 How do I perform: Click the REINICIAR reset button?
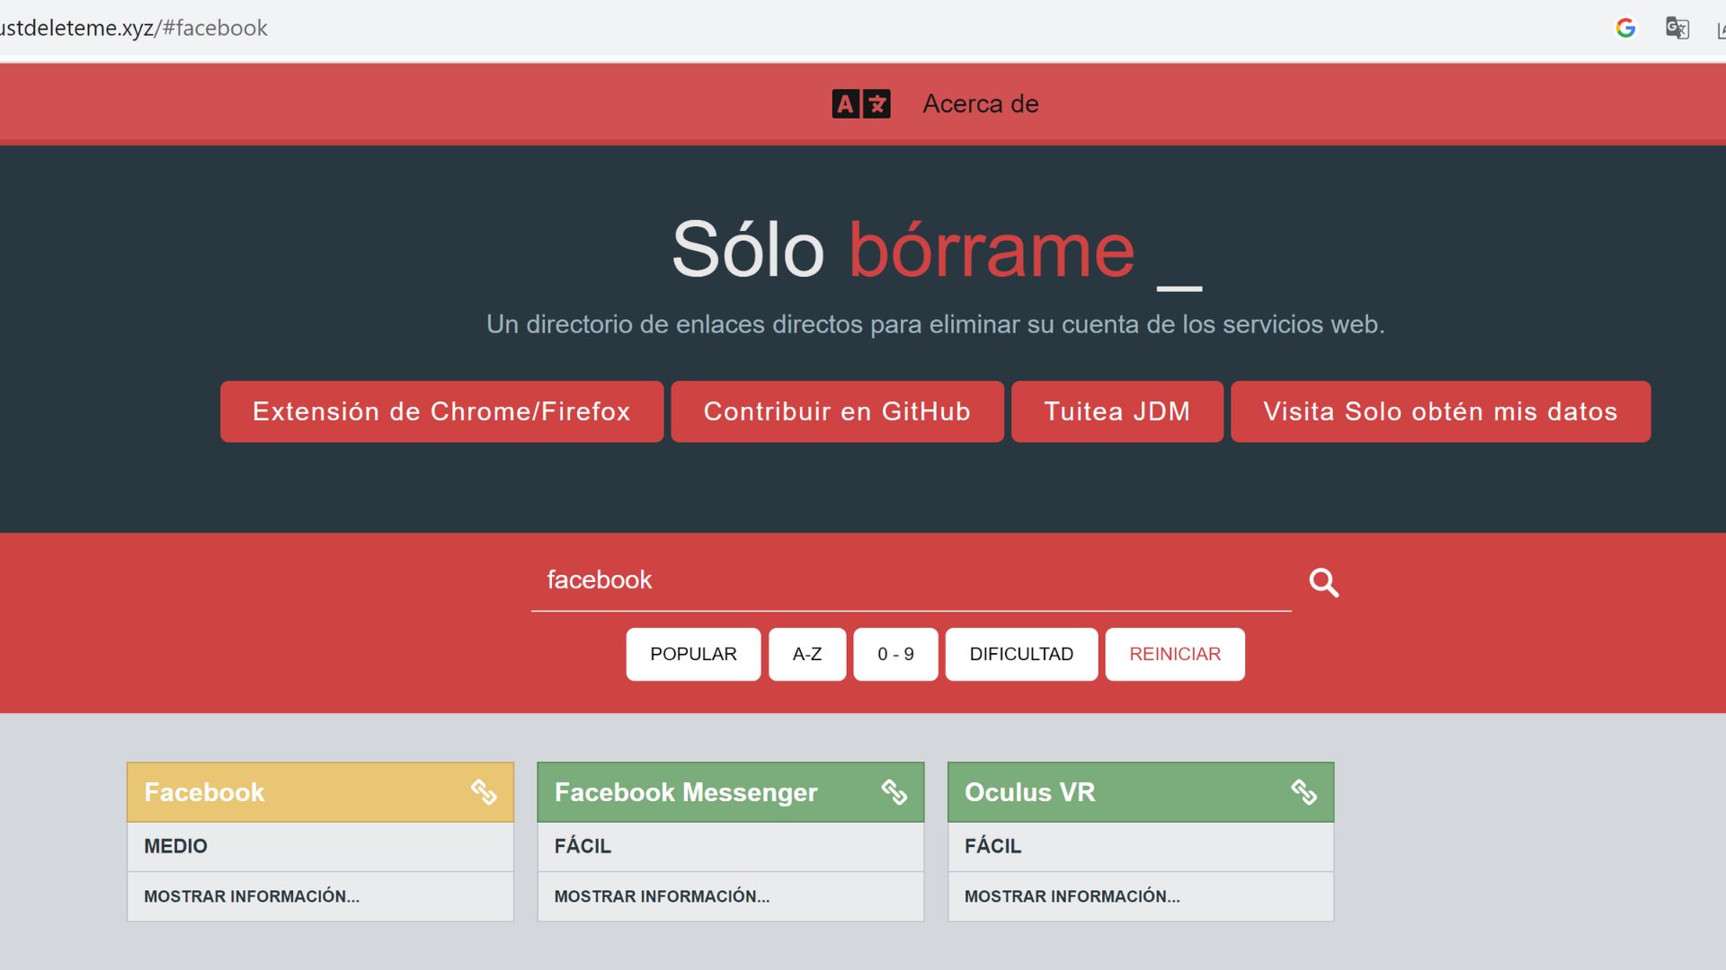(x=1174, y=654)
